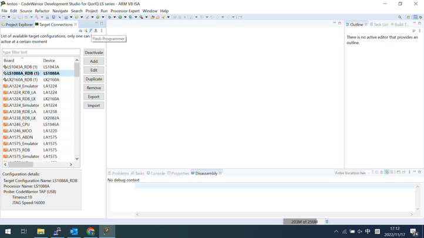
Task: Switch to the Problems tab
Action: pos(118,174)
